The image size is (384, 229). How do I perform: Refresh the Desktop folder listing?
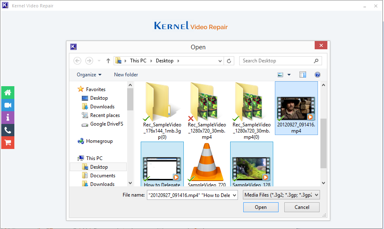229,61
